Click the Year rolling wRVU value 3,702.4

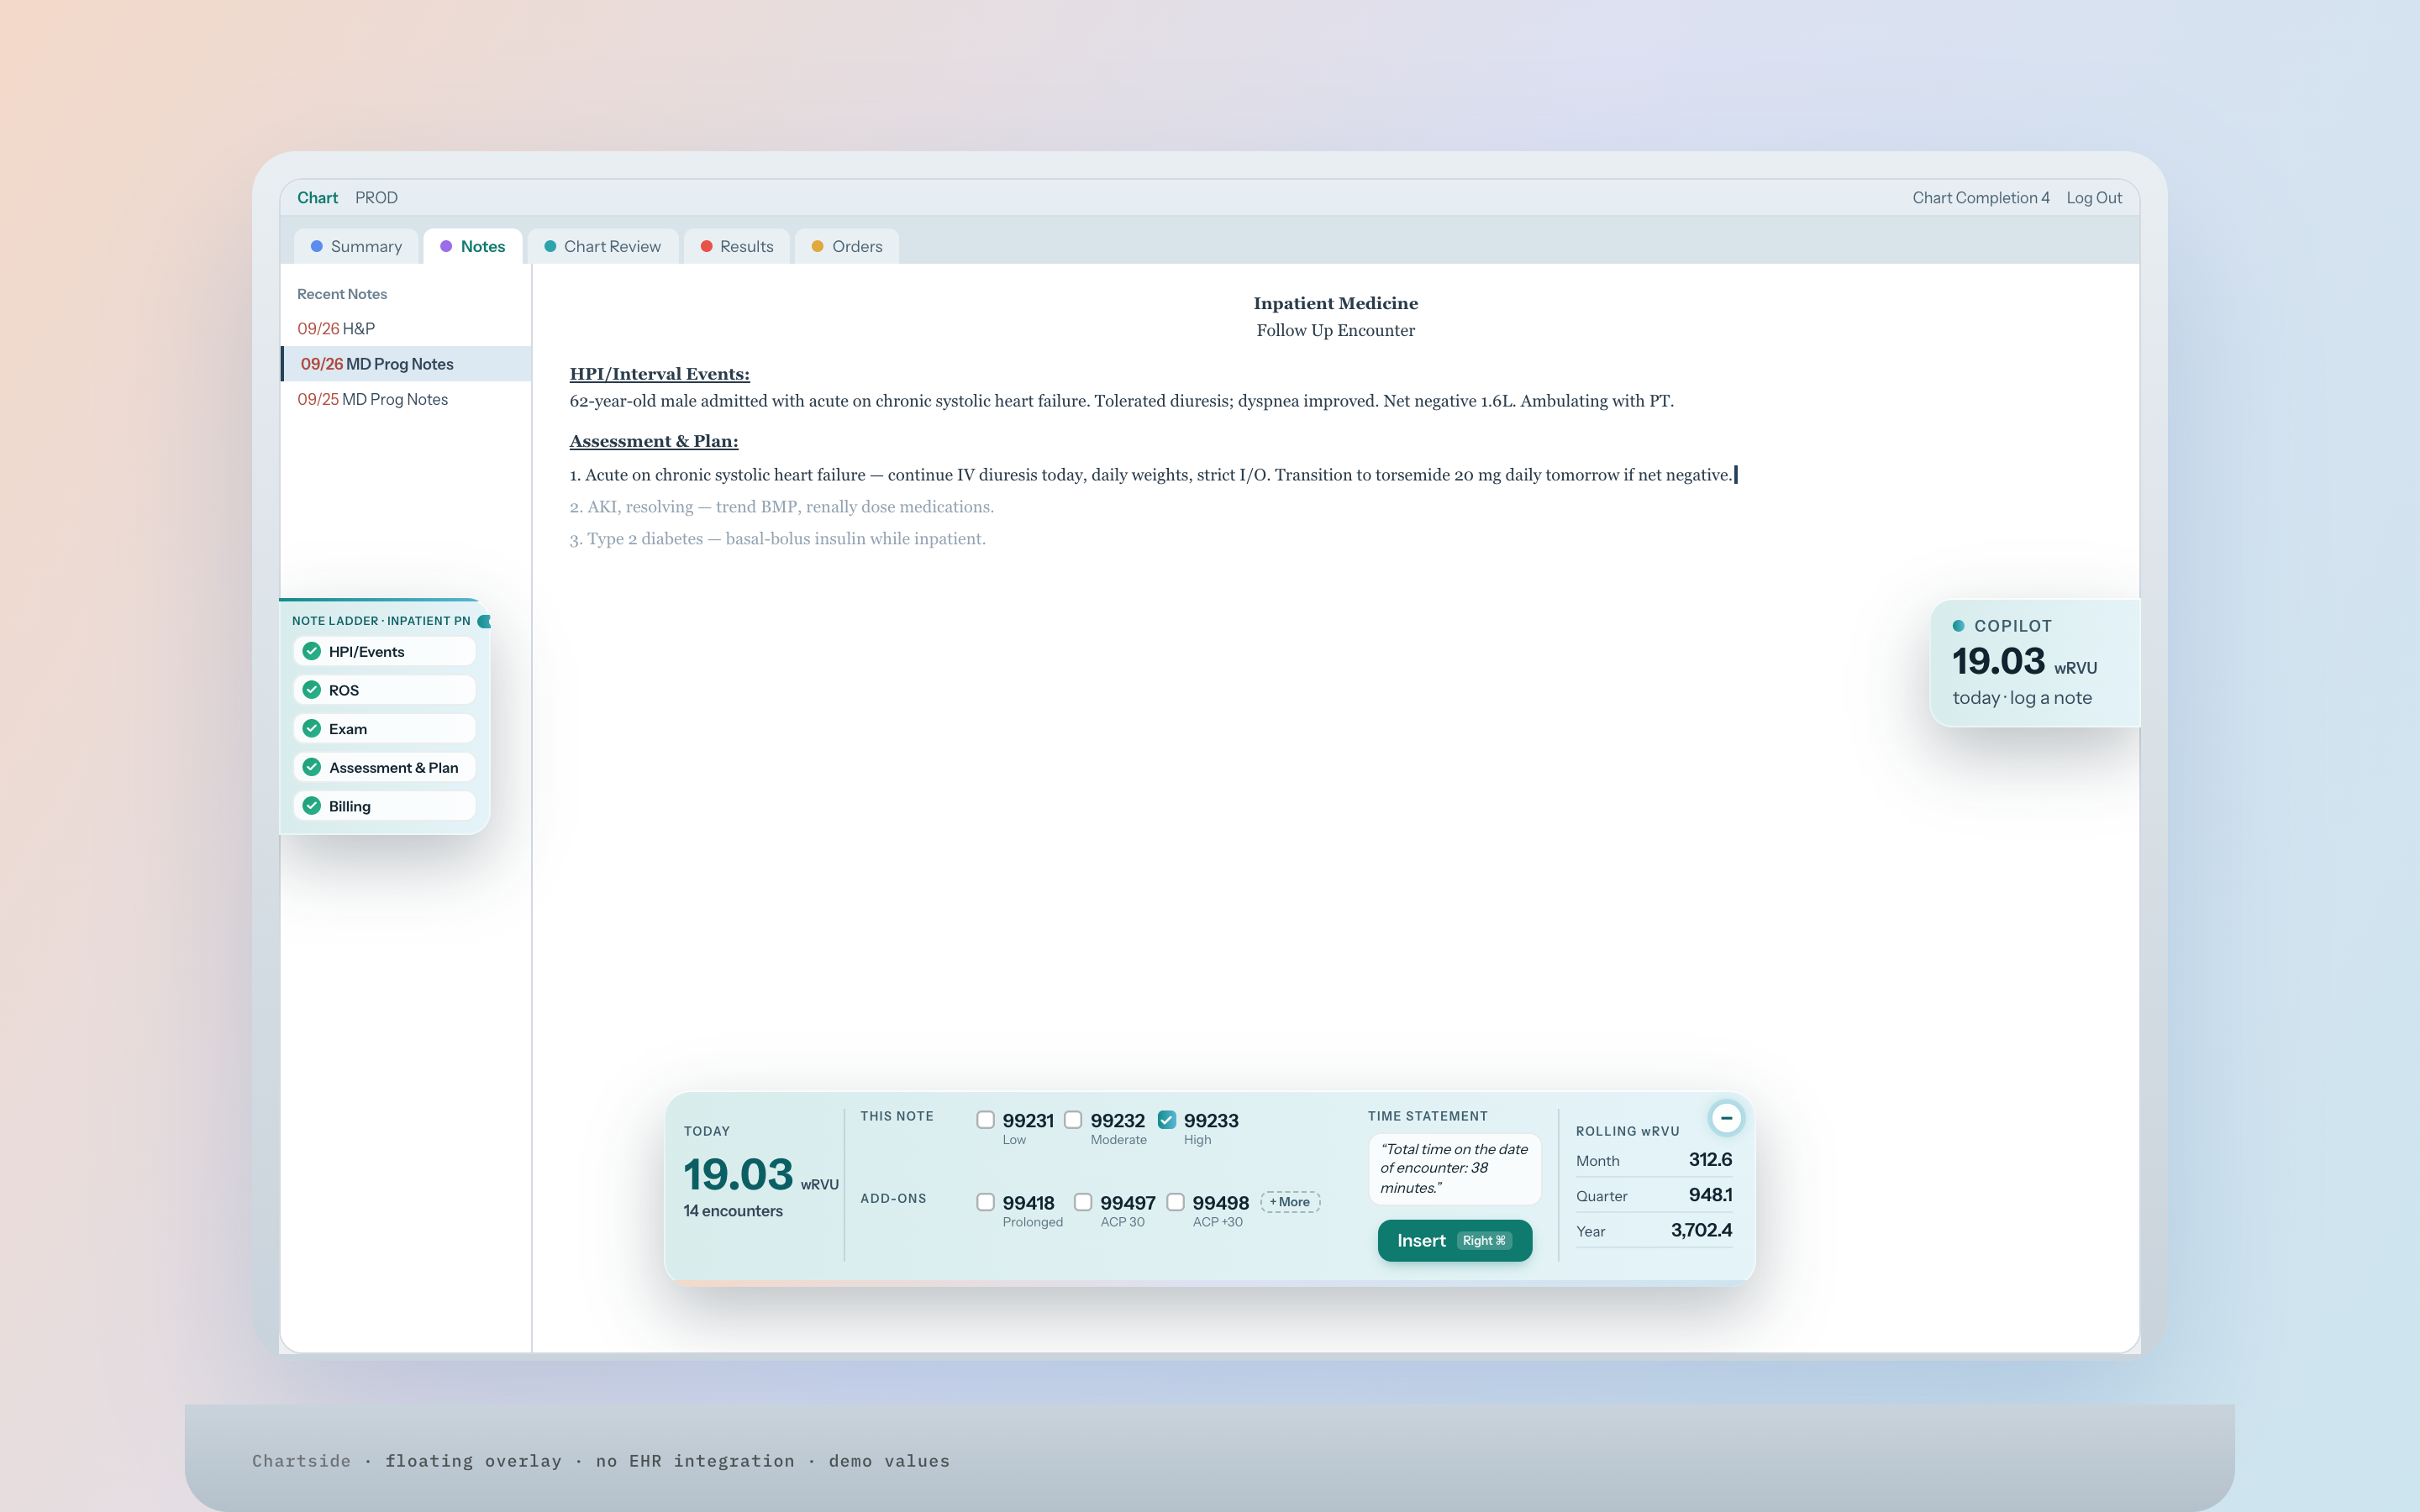pyautogui.click(x=1701, y=1230)
